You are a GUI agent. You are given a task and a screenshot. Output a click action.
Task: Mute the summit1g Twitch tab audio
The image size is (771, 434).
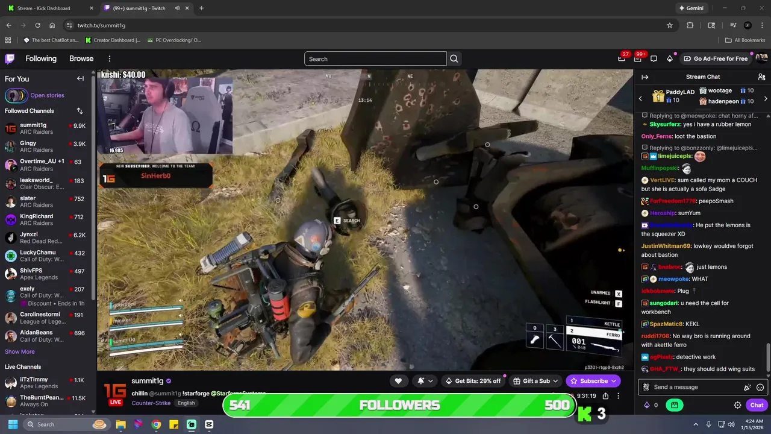177,8
